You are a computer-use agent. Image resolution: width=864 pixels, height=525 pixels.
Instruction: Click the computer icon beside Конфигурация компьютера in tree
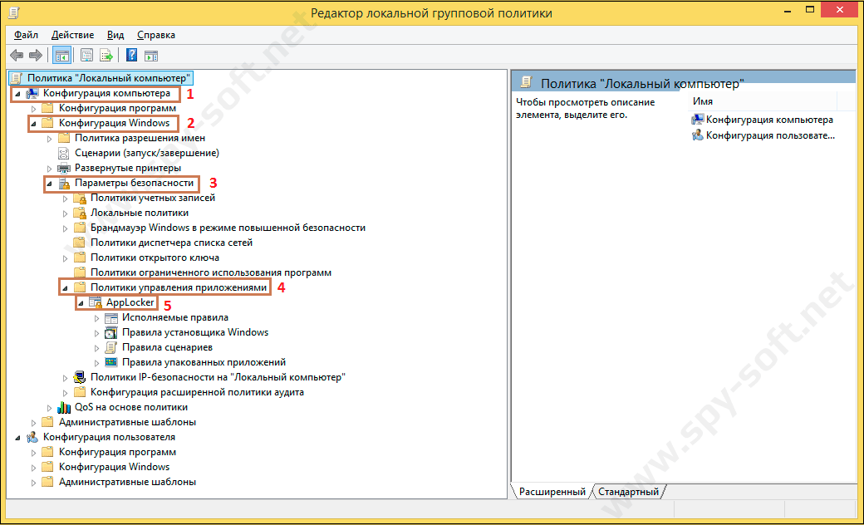click(x=32, y=94)
